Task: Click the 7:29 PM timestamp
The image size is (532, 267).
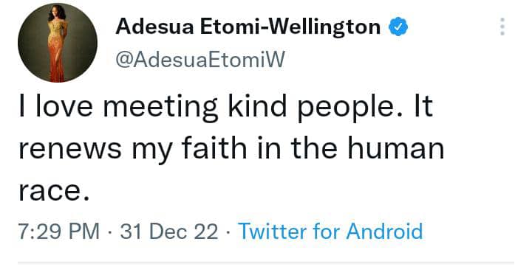Action: 58,232
